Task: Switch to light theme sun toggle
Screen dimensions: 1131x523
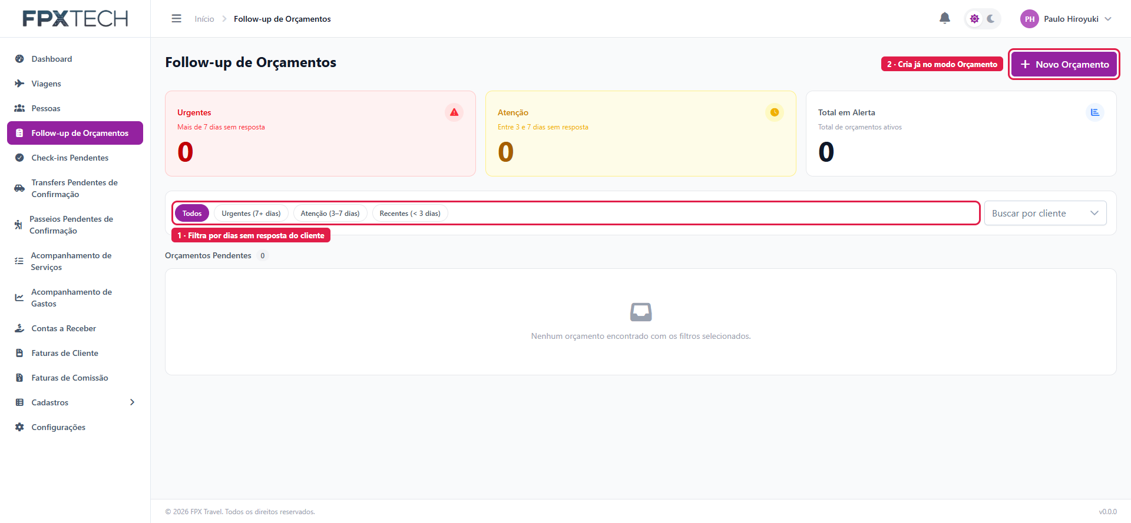Action: coord(974,19)
